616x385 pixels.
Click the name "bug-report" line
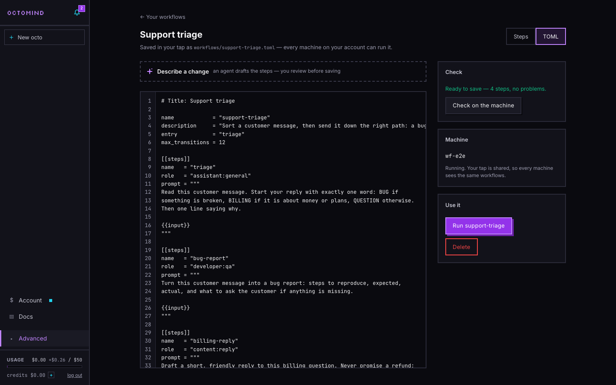[x=195, y=258]
